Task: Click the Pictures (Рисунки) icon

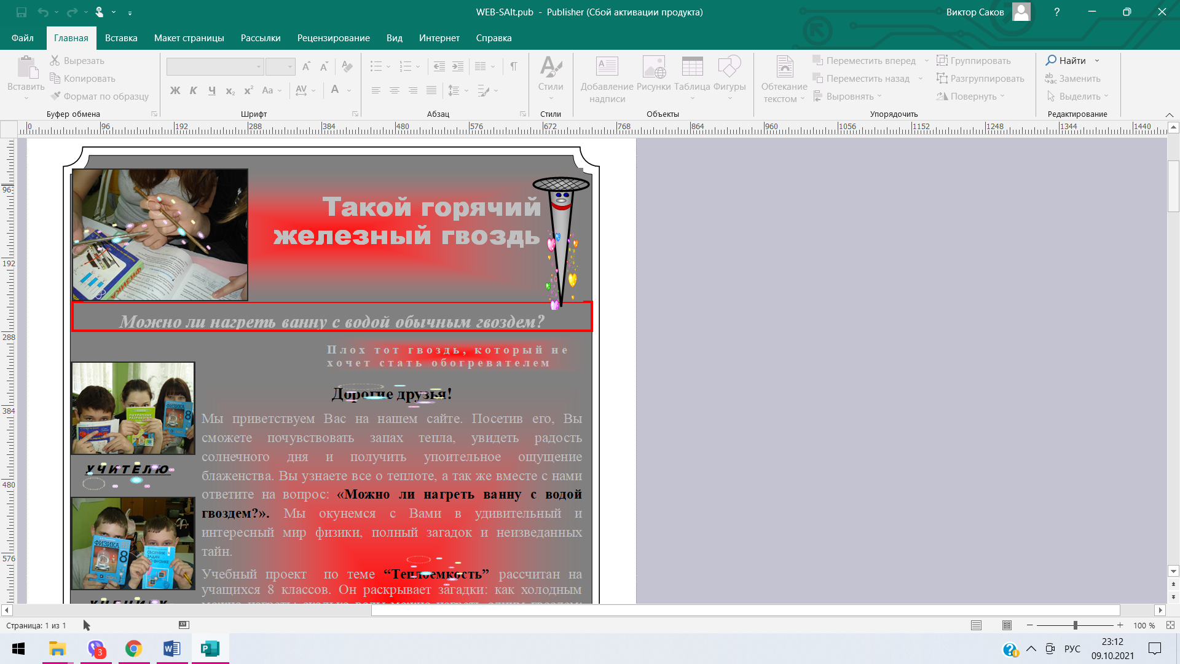Action: [653, 67]
